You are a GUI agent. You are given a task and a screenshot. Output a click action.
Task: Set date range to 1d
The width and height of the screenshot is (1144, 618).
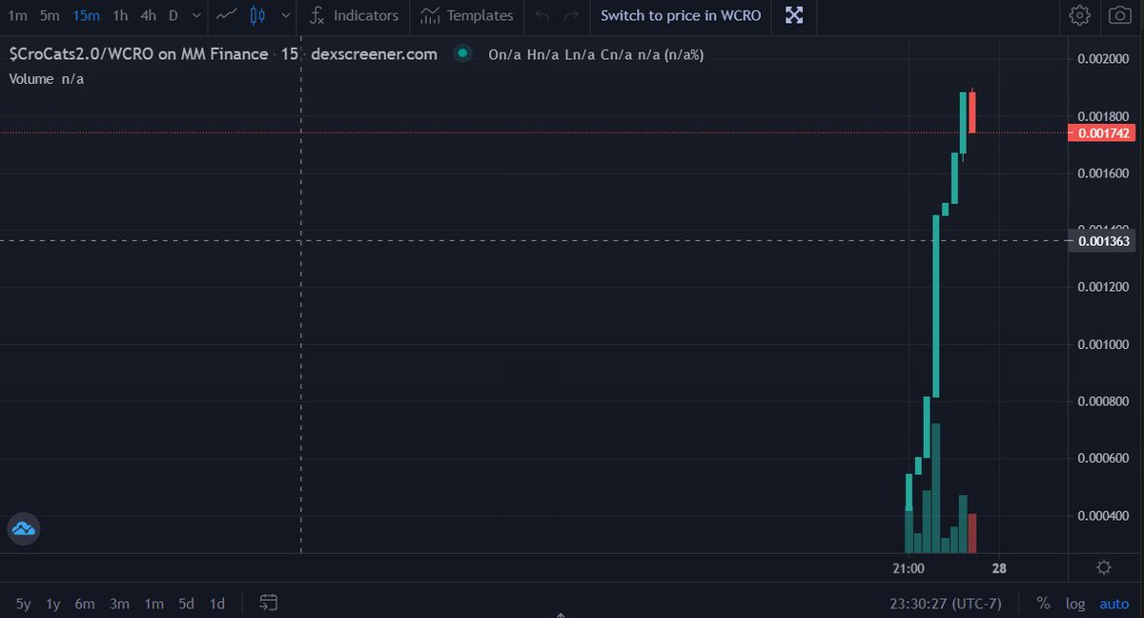click(x=217, y=603)
